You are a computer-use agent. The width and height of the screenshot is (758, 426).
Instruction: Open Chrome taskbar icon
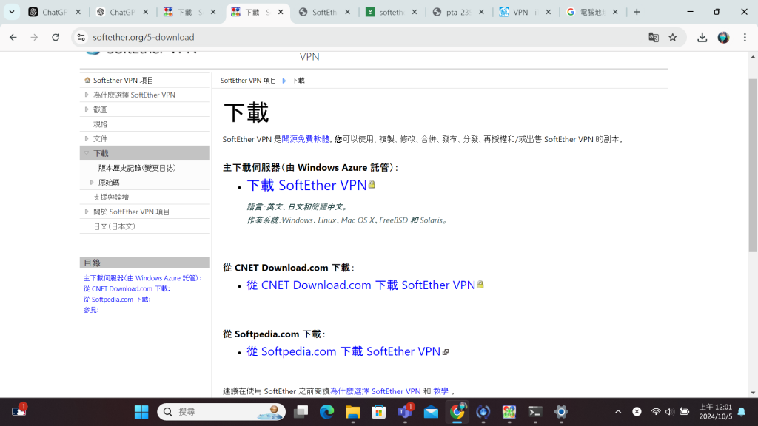pos(457,412)
